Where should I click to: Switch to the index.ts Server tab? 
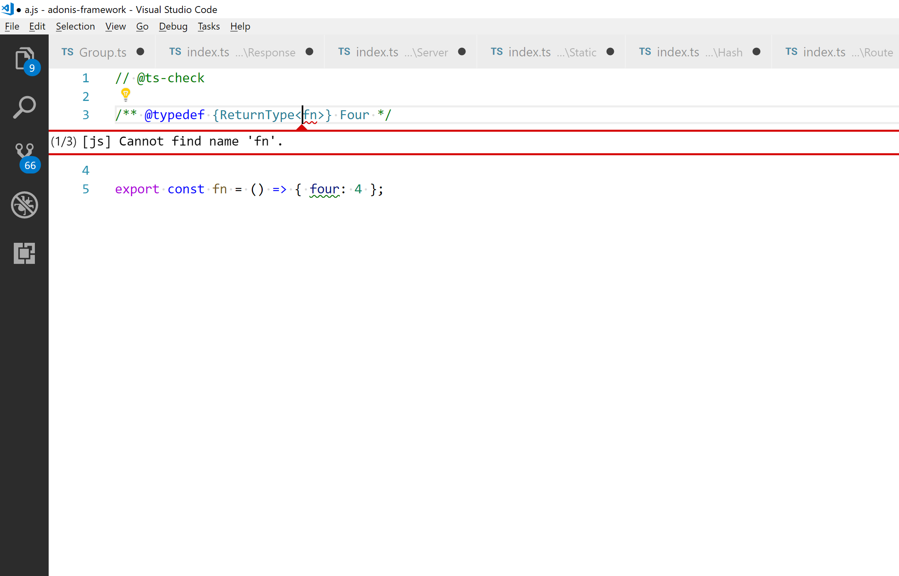pyautogui.click(x=389, y=52)
